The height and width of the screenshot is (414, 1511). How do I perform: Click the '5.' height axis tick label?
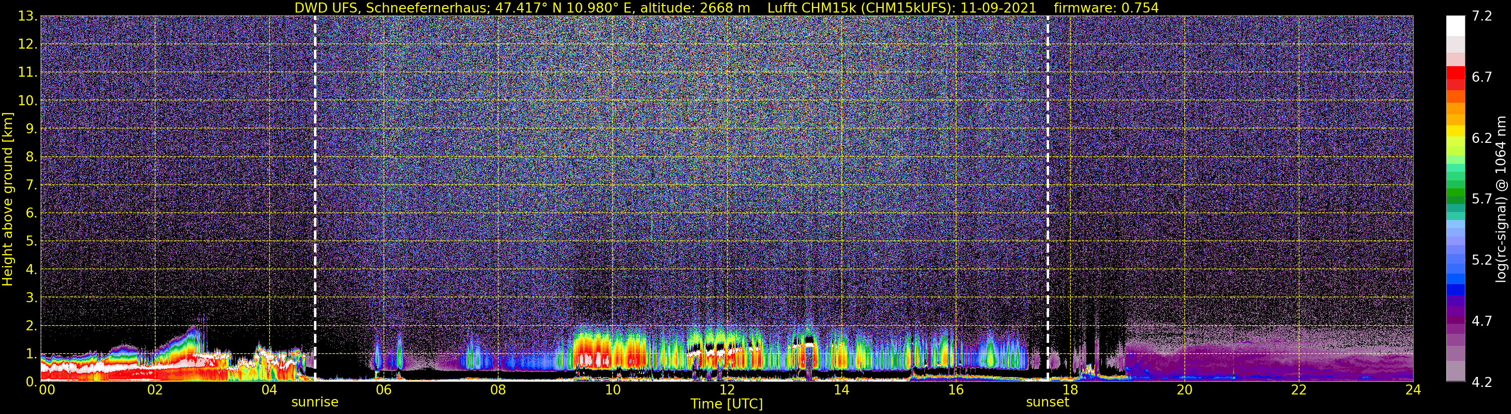[x=32, y=242]
